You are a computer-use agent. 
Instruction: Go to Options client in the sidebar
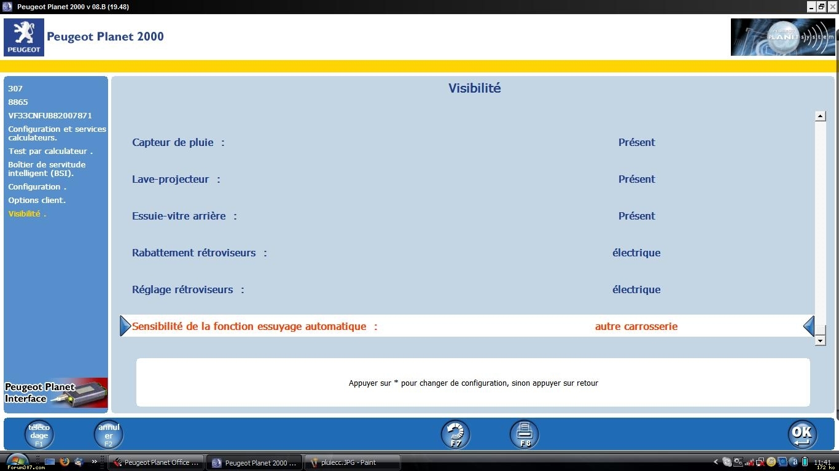pyautogui.click(x=37, y=201)
